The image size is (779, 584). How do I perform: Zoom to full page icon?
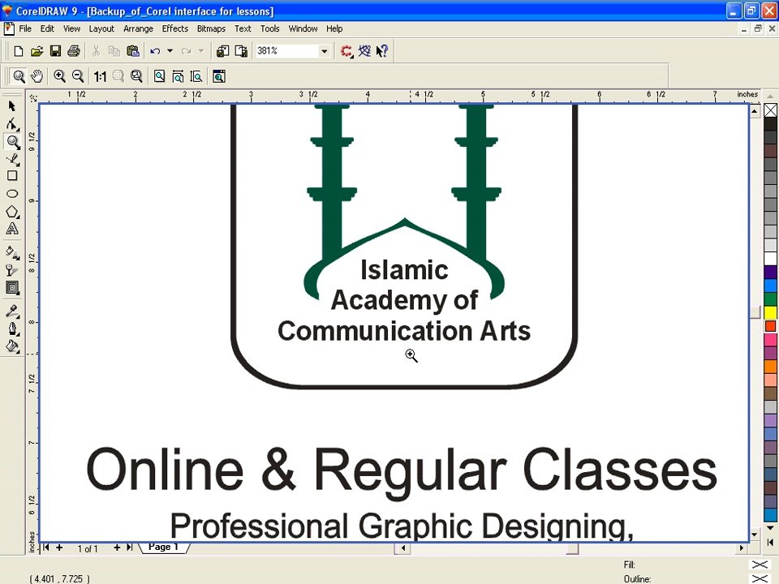(159, 76)
